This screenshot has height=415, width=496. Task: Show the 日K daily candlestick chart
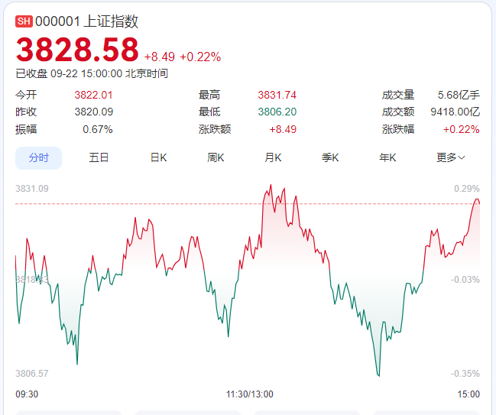click(x=158, y=157)
